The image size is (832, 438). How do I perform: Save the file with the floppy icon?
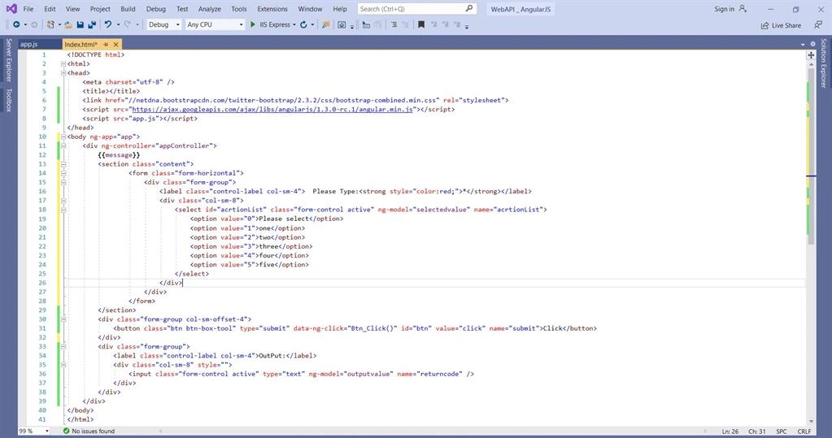[81, 25]
